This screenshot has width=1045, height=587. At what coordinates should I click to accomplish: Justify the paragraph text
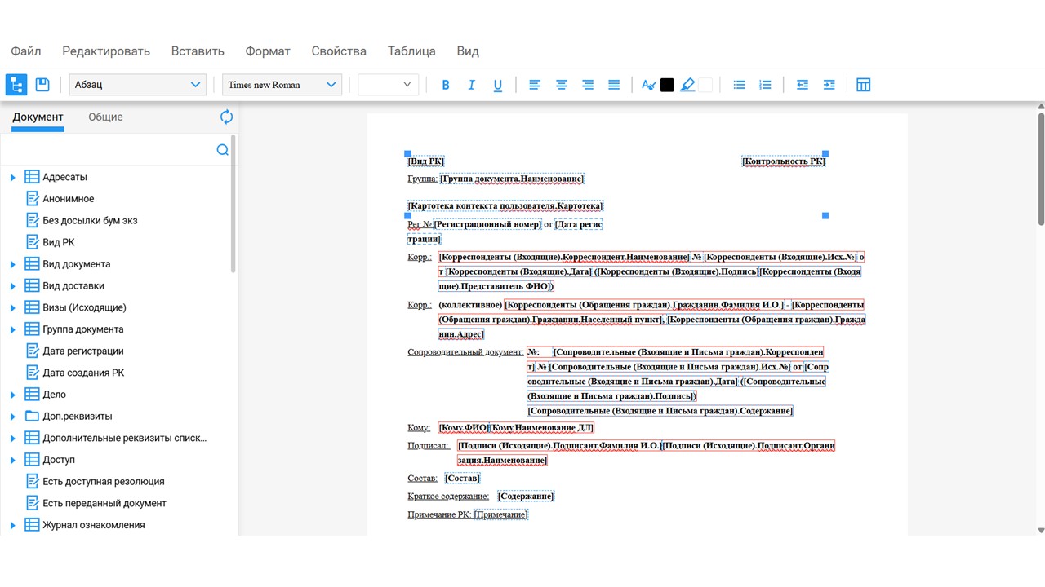coord(614,85)
